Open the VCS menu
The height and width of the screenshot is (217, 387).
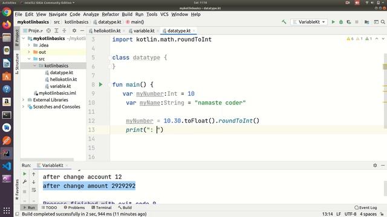164,14
